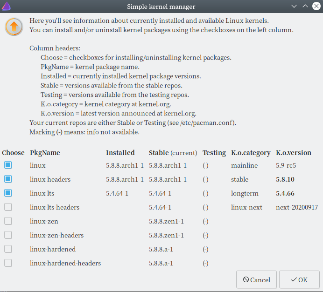Mark the linux-hardened-headers checkbox
This screenshot has width=323, height=292.
[8, 263]
